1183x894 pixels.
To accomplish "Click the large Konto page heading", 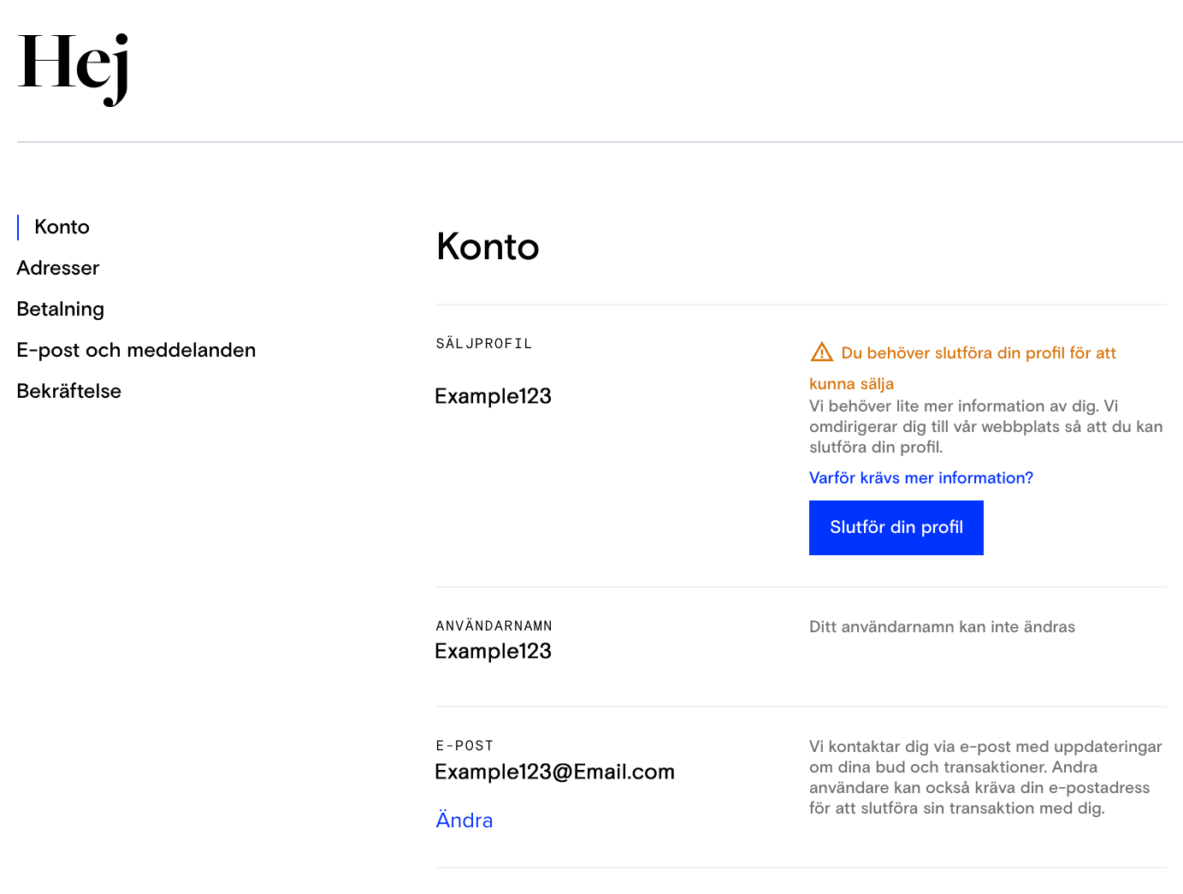I will tap(488, 246).
